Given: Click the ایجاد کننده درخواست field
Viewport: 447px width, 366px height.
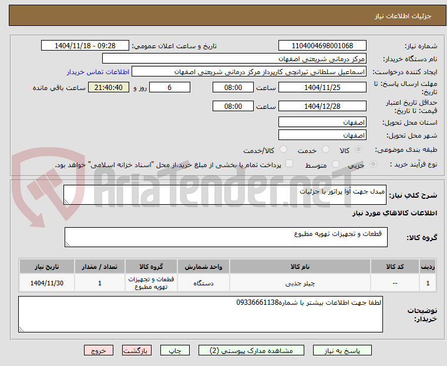Looking at the screenshot, I should [249, 72].
